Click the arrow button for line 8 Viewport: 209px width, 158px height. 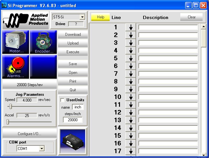(131, 81)
